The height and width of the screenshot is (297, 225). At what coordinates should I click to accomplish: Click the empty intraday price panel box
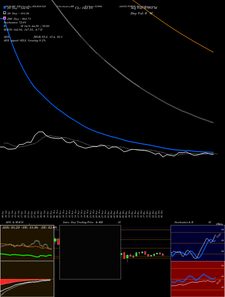90,252
